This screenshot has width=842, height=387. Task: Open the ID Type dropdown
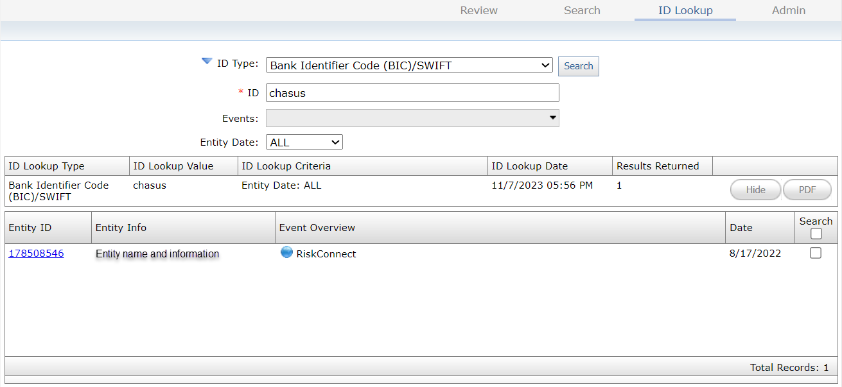[409, 65]
